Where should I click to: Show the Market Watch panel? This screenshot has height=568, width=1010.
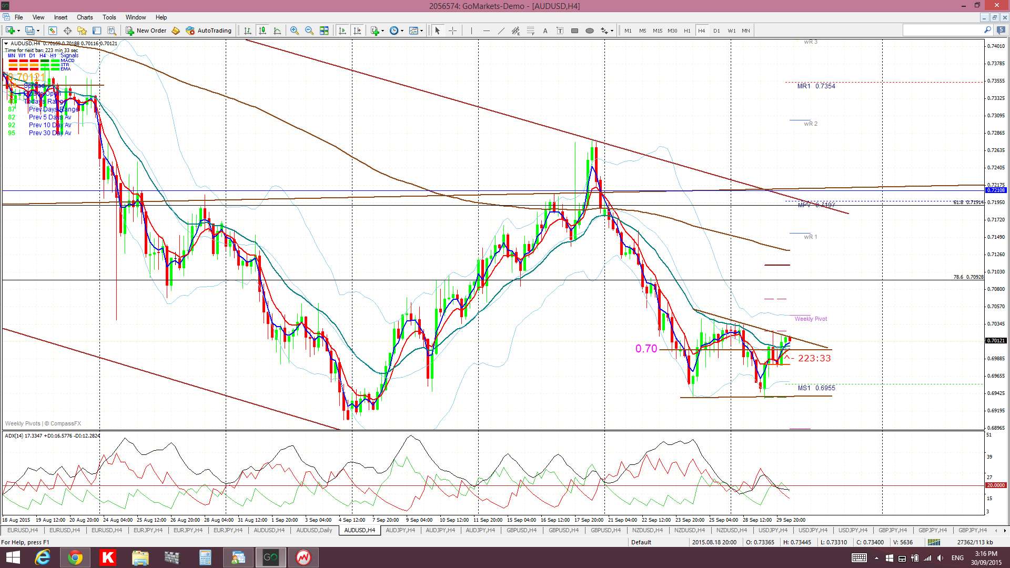pos(53,31)
